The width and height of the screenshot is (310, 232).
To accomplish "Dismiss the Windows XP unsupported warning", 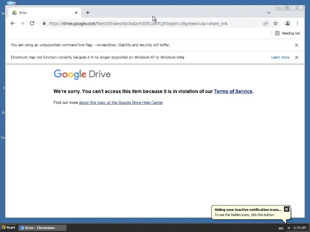I will point(297,57).
